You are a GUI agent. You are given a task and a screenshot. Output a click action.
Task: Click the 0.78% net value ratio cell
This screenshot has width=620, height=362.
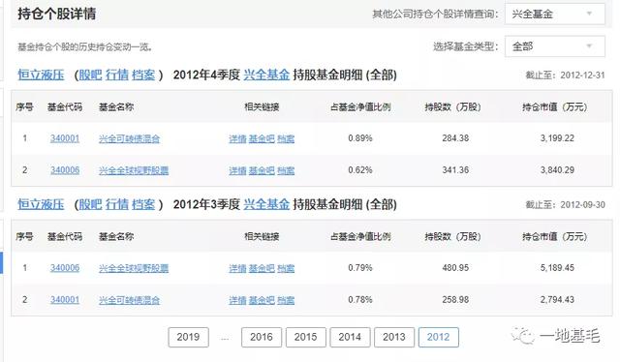point(360,300)
